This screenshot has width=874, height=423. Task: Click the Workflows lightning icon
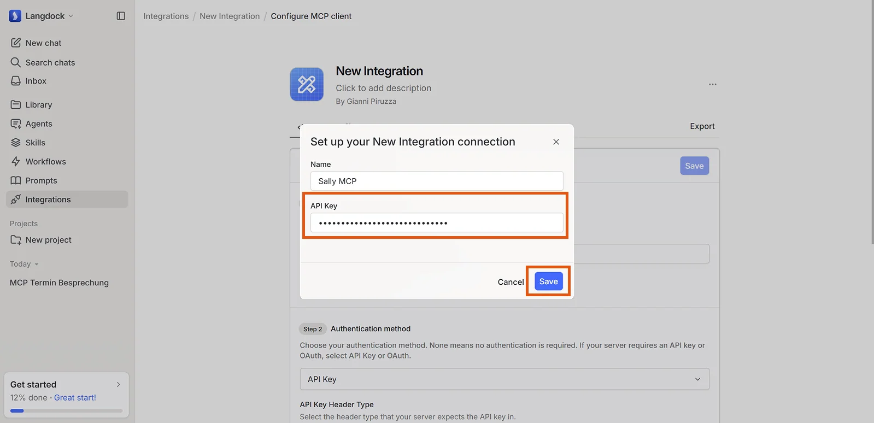16,162
